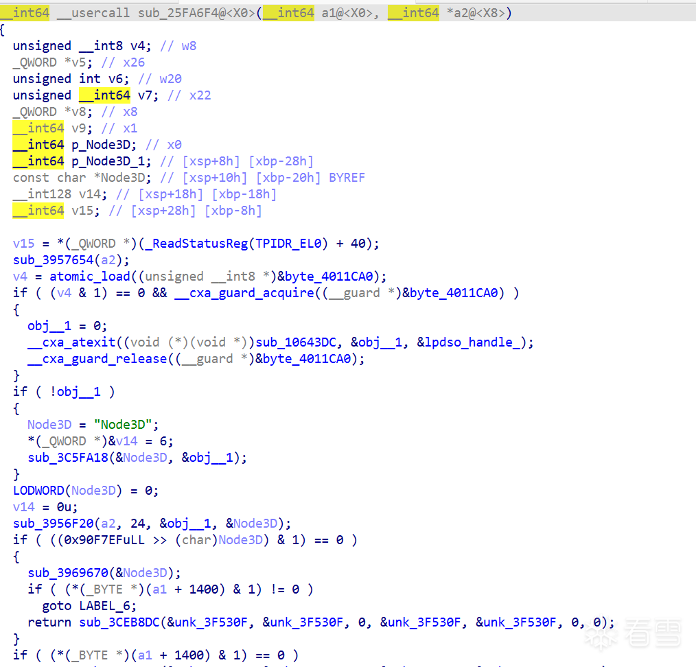This screenshot has height=667, width=696.
Task: Click the value 6 assigned to v14
Action: (163, 441)
